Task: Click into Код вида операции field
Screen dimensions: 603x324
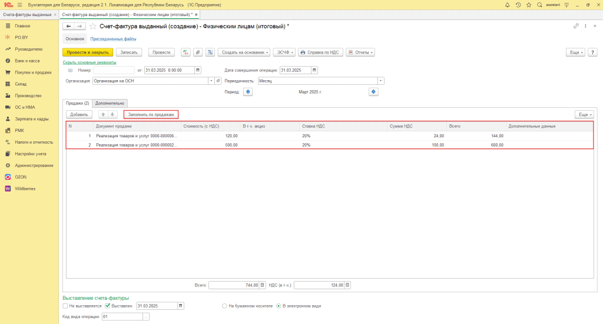Action: (122, 317)
